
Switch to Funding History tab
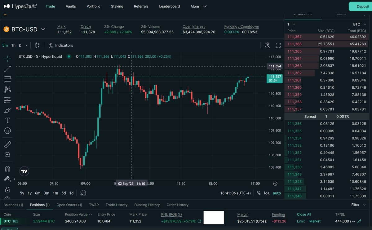click(x=147, y=205)
